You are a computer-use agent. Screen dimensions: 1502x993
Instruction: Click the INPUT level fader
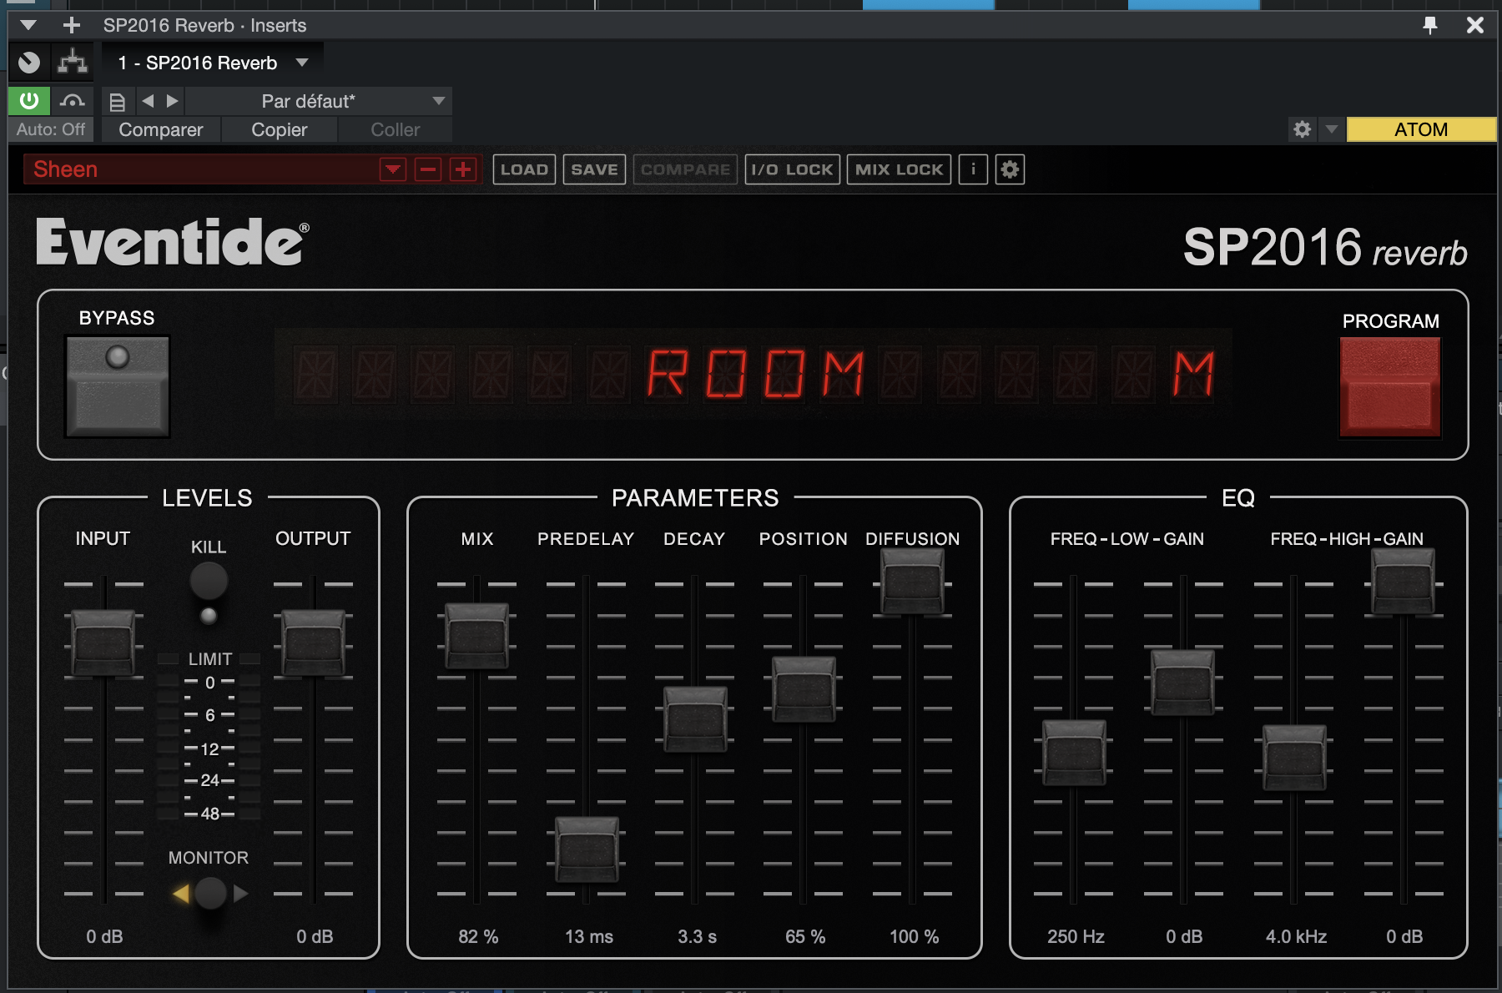pos(103,643)
